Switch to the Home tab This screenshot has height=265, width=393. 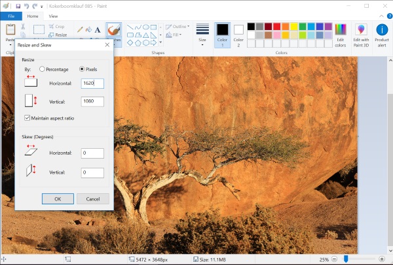tap(33, 16)
